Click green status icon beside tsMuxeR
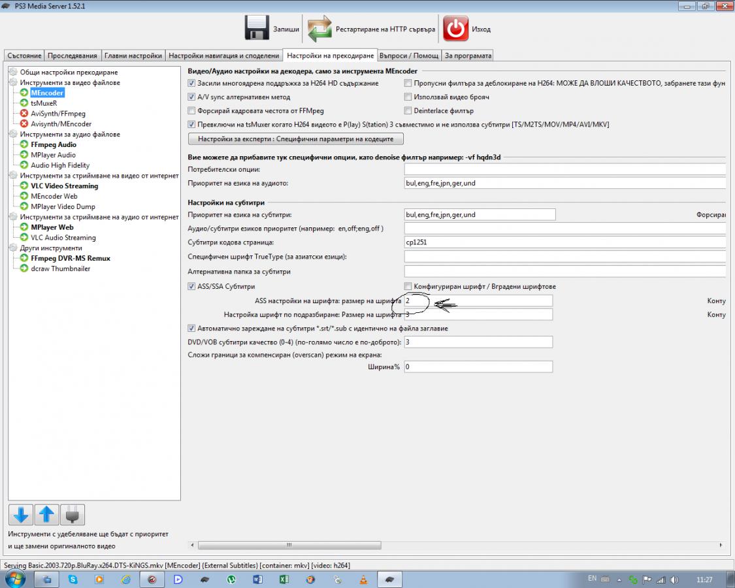Viewport: 735px width, 588px height. click(x=24, y=103)
